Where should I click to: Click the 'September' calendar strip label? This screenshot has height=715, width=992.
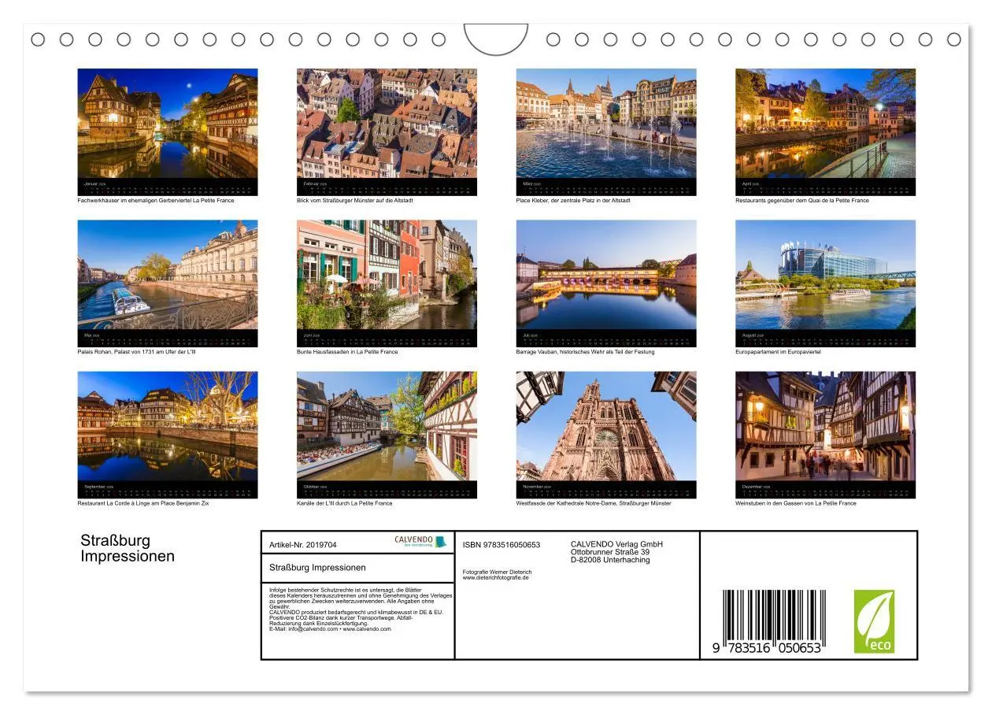(x=98, y=487)
